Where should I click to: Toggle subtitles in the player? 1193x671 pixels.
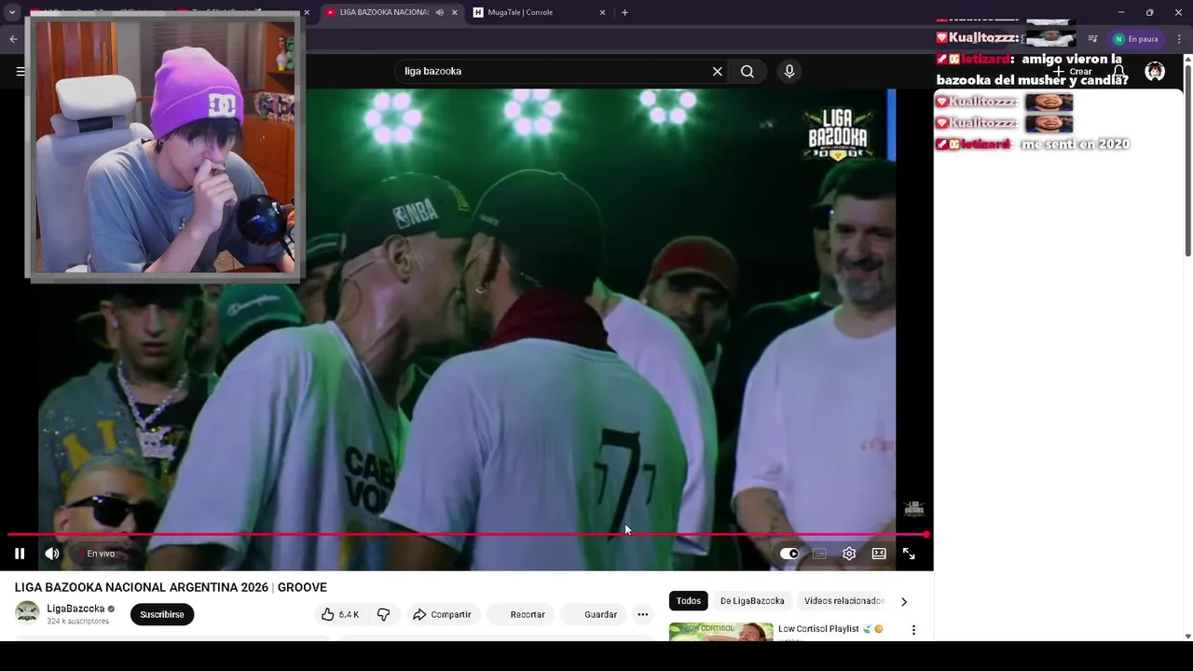coord(819,554)
